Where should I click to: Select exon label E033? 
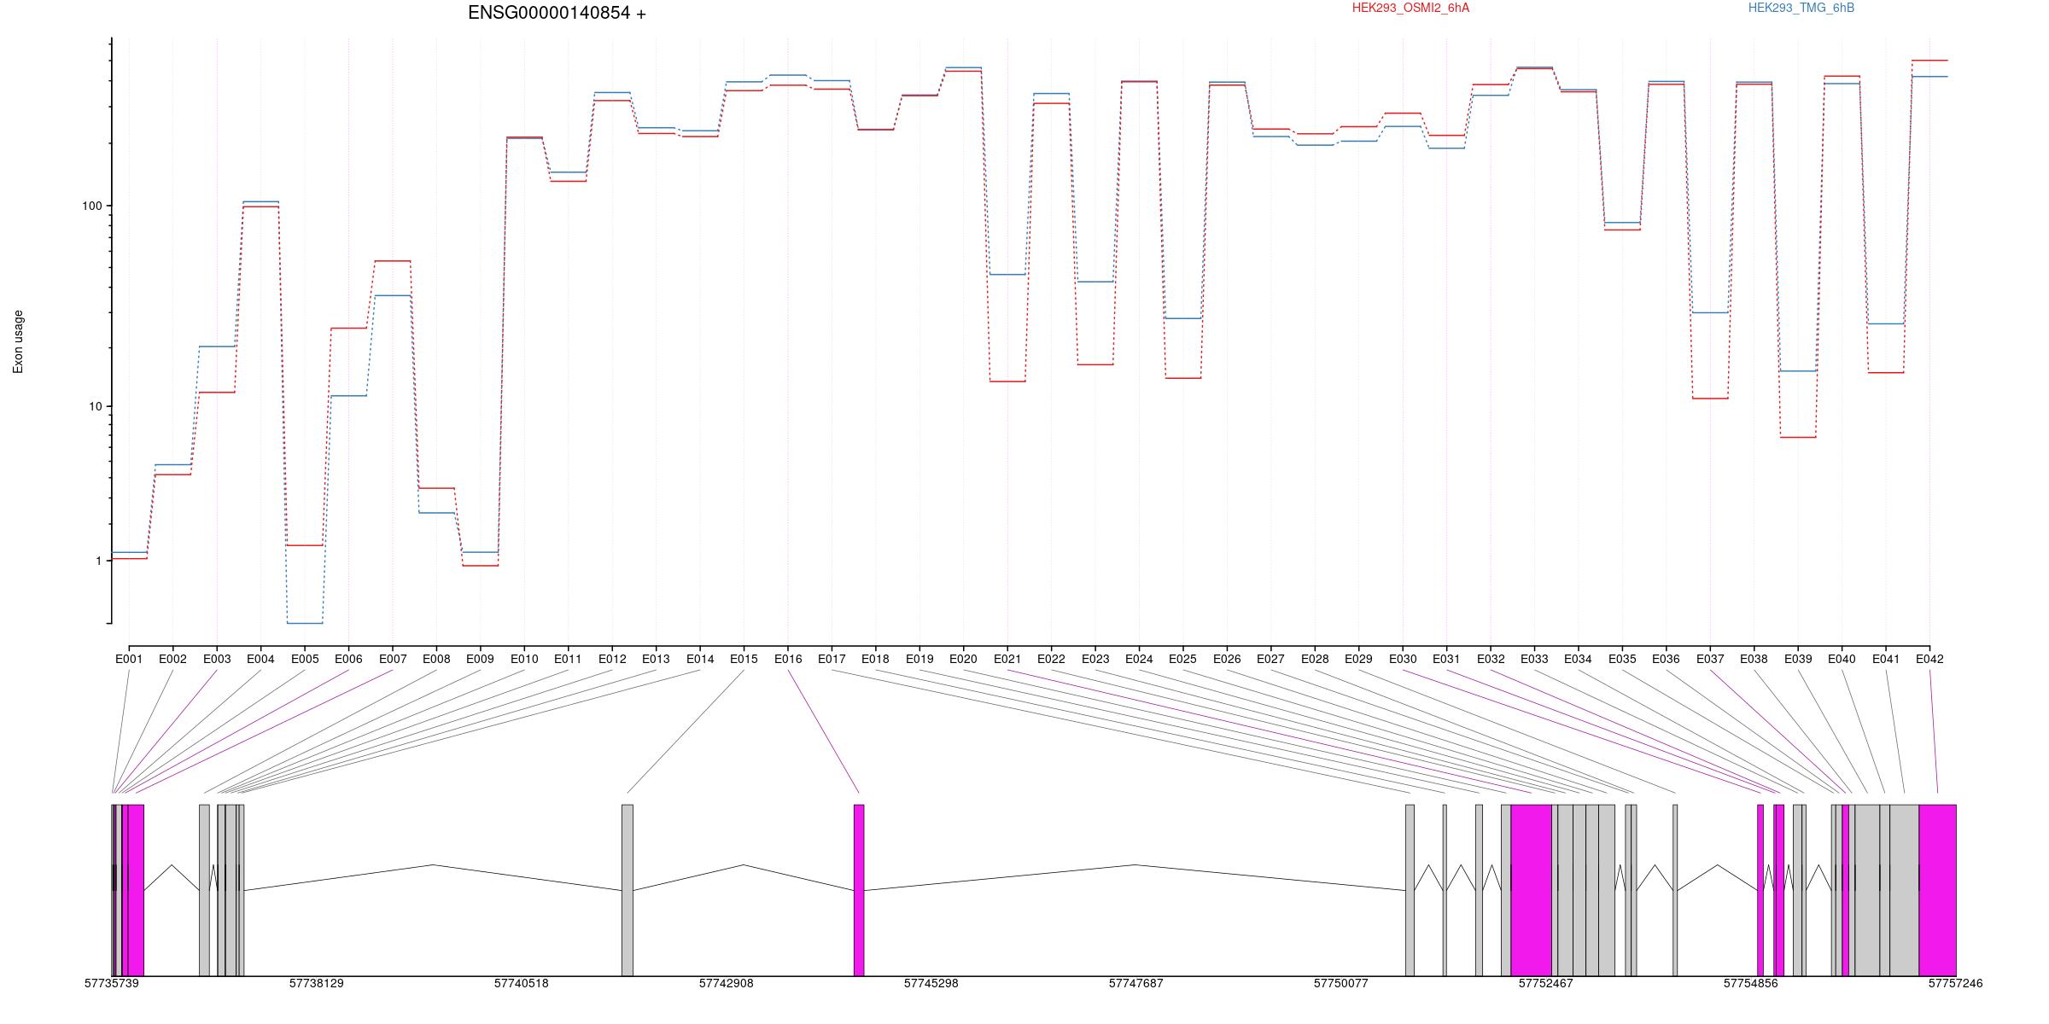(1534, 659)
